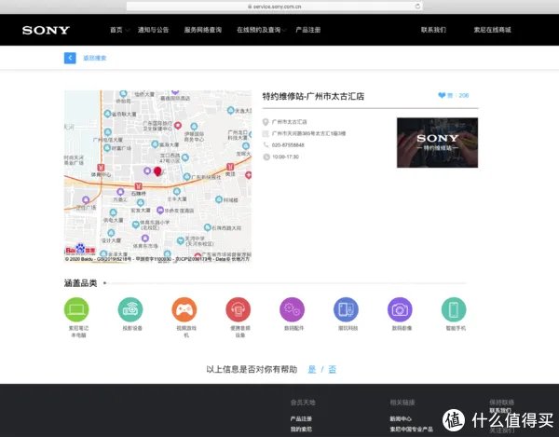Click the blue back arrow button

click(x=70, y=58)
